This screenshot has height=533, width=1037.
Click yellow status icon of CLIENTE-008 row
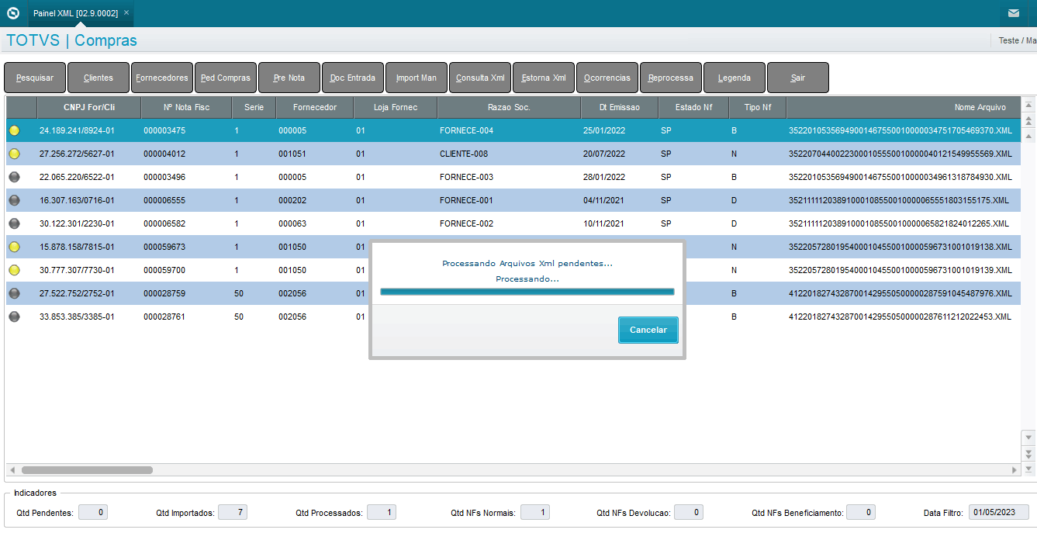click(14, 154)
